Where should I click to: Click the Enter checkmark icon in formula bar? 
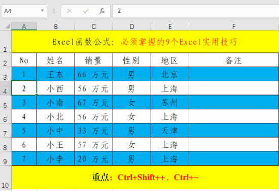[x=86, y=11]
